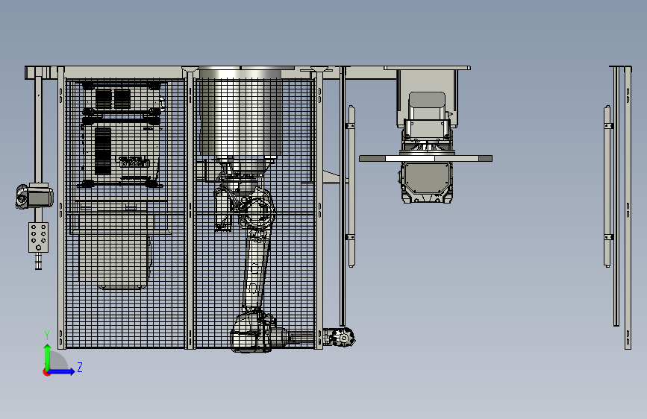Click the green Y axis arrow of triad
Screen dimensions: 647x419
(x=48, y=356)
